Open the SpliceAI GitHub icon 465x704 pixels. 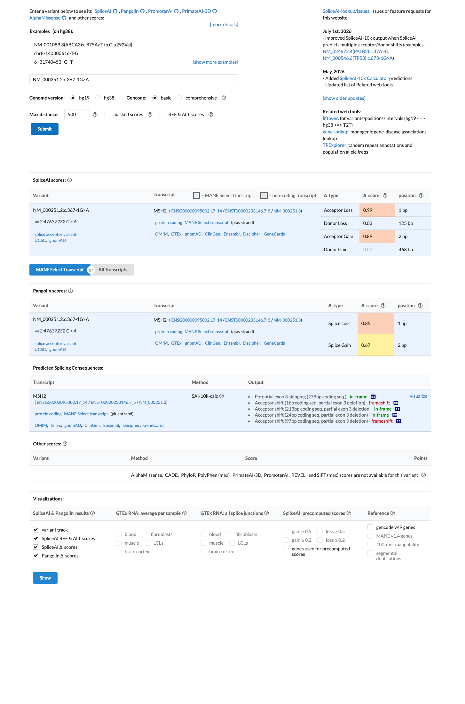coord(115,11)
